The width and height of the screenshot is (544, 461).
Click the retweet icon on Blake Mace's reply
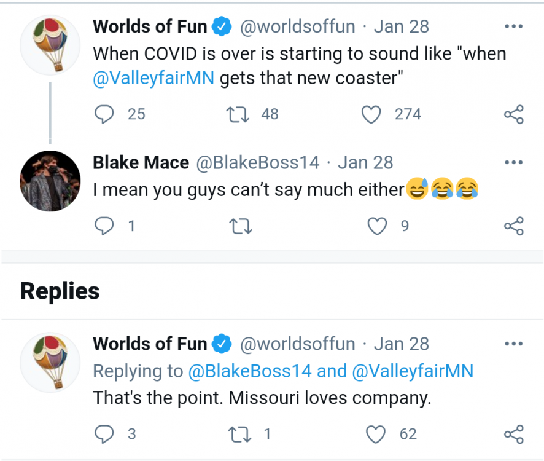tap(241, 226)
